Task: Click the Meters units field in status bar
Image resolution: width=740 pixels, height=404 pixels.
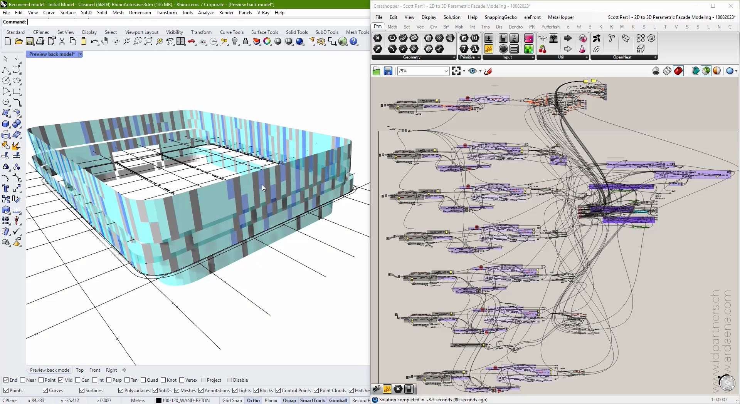Action: (138, 401)
